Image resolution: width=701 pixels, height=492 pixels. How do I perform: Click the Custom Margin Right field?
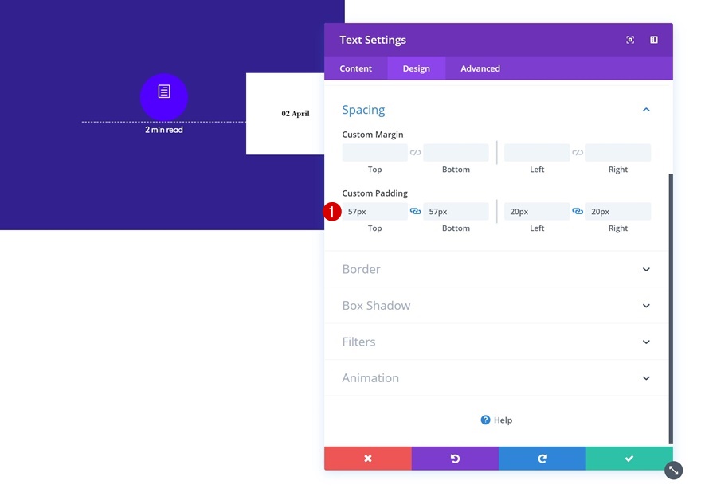(x=618, y=152)
